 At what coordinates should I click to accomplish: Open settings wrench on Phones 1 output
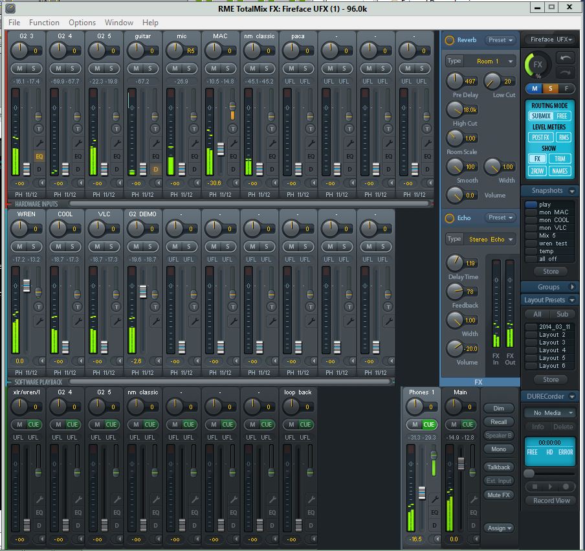coord(434,499)
